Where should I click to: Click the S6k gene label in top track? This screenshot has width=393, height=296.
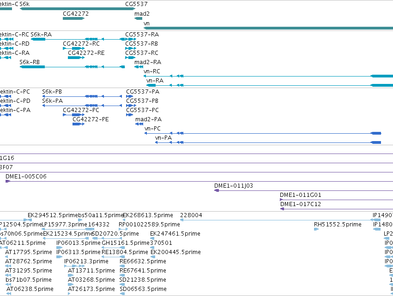point(24,4)
